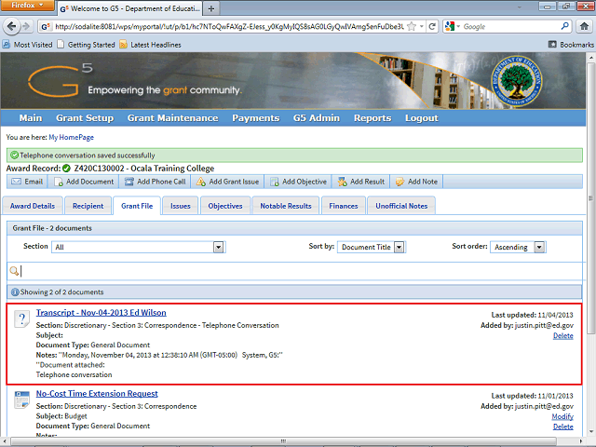Open the Payments menu
The width and height of the screenshot is (596, 447).
256,118
